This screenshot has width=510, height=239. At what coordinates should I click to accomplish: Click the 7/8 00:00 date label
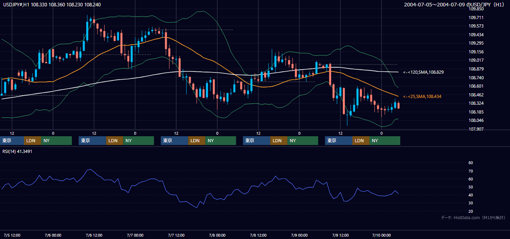[x=217, y=235]
